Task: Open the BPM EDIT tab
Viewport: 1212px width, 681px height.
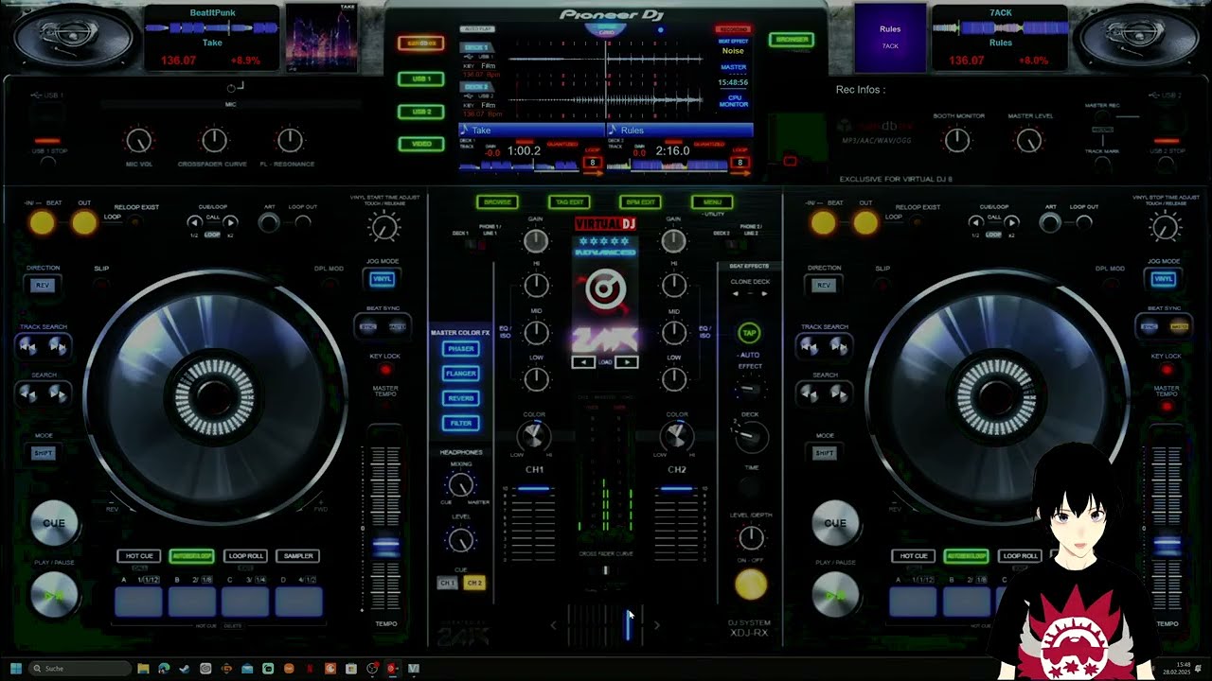Action: pyautogui.click(x=639, y=201)
